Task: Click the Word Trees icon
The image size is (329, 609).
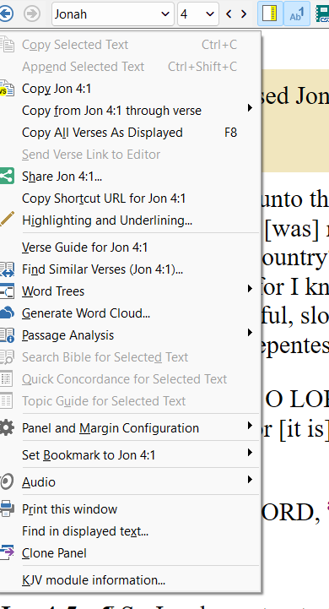Action: tap(7, 291)
